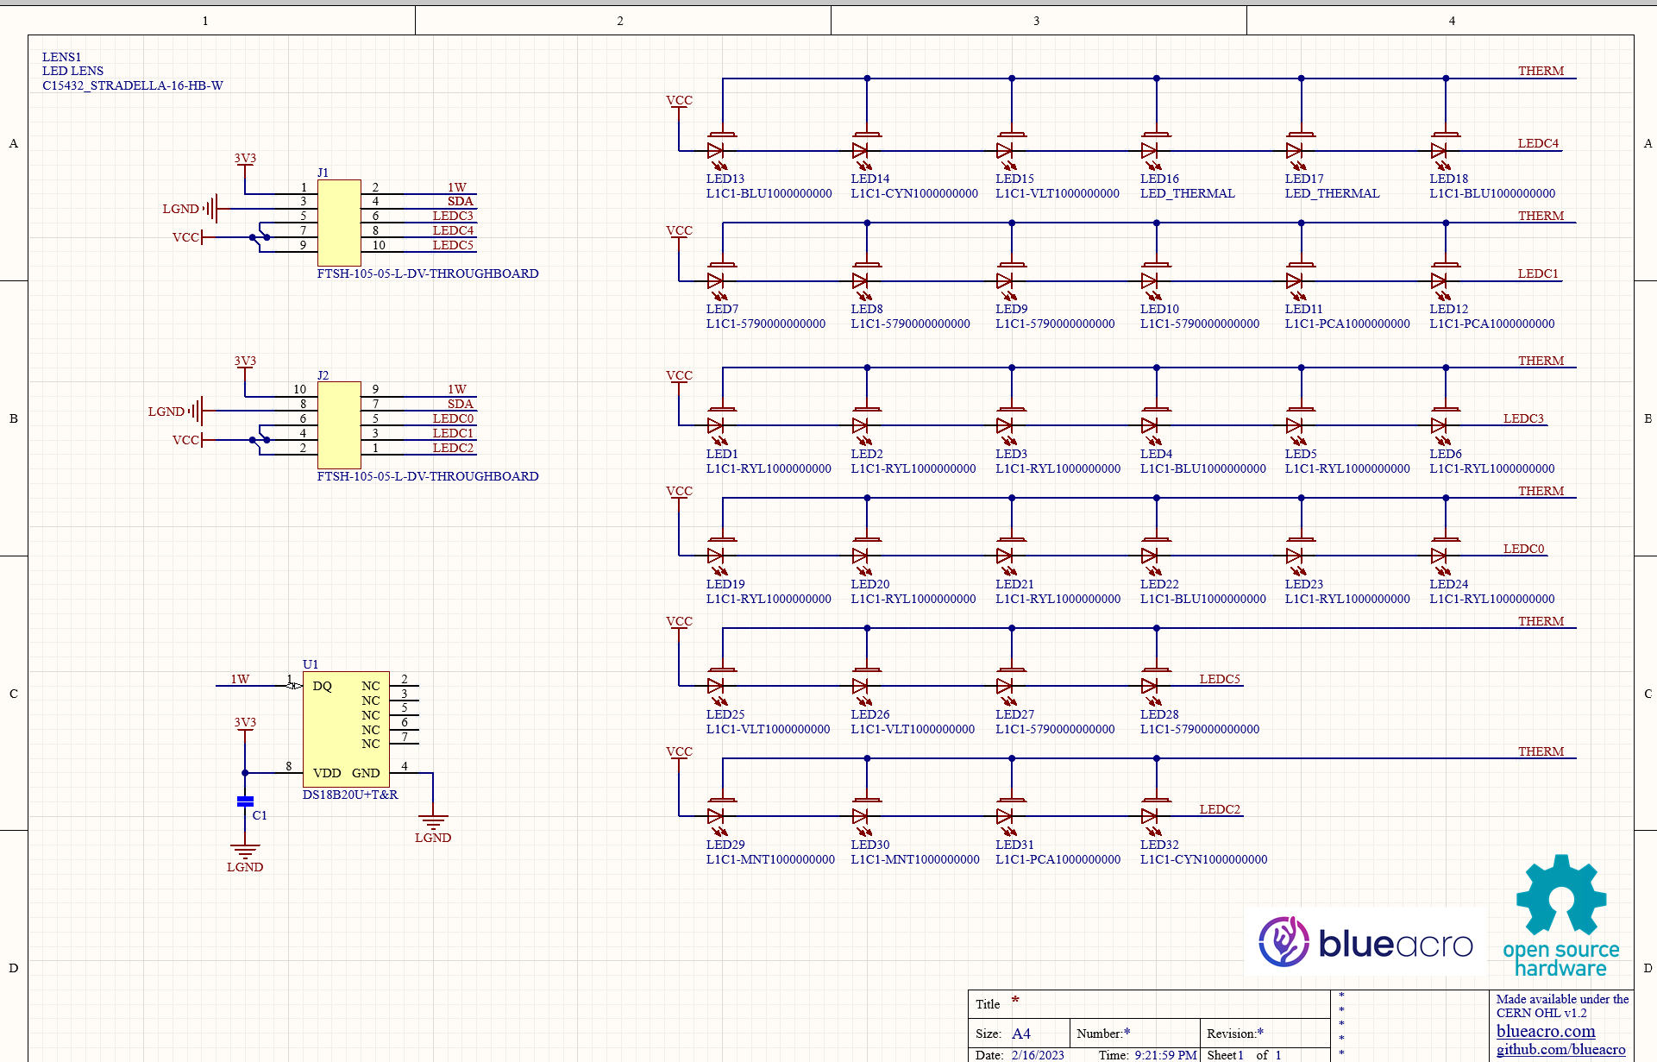Select J1 FTSH-105-05-L-DV-THROUGHBOARD part text
The height and width of the screenshot is (1062, 1657).
point(428,273)
